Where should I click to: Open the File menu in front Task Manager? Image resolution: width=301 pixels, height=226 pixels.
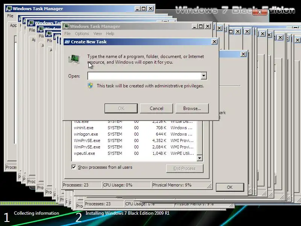pyautogui.click(x=67, y=34)
